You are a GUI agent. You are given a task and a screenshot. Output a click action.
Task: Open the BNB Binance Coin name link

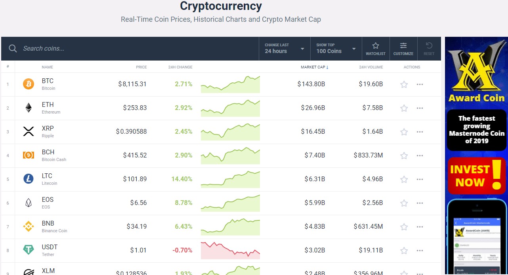(54, 226)
